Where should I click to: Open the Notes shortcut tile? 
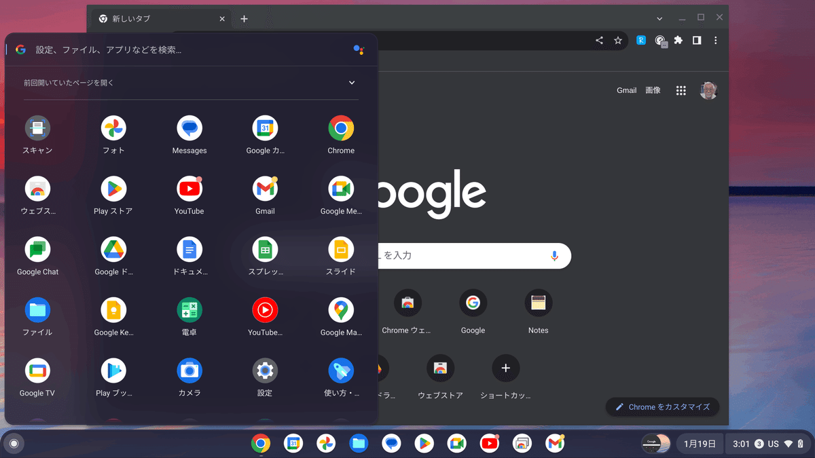coord(539,313)
